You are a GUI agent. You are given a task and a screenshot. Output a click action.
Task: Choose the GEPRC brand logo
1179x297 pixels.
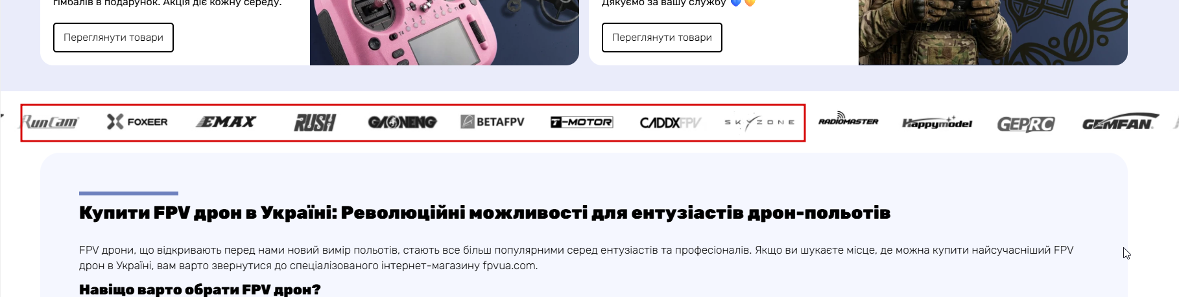tap(1026, 124)
